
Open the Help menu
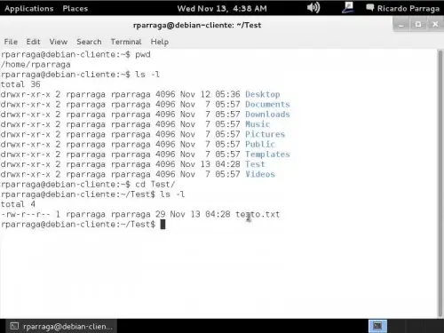pyautogui.click(x=160, y=42)
